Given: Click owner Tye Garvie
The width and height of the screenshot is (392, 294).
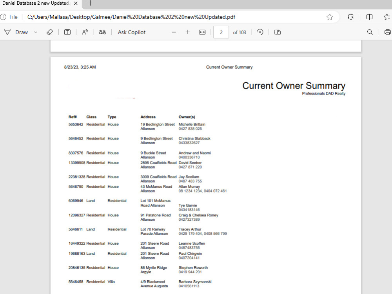Looking at the screenshot, I should pyautogui.click(x=188, y=205).
